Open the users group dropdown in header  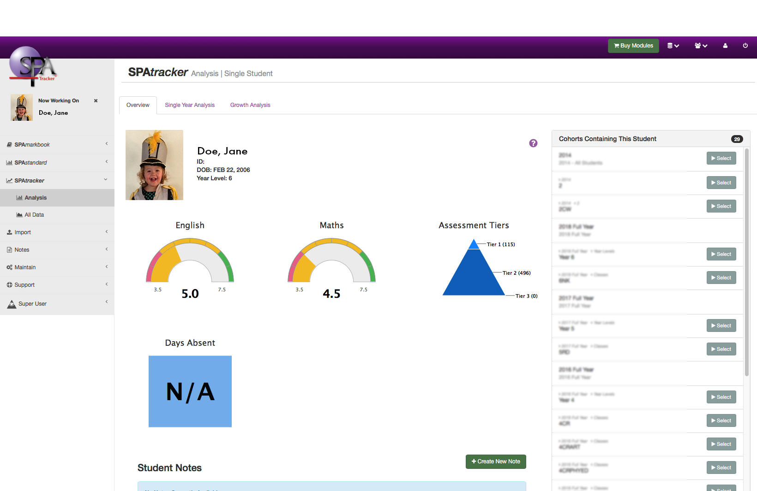(701, 46)
